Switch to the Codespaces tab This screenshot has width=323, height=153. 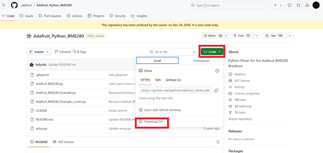(x=201, y=60)
